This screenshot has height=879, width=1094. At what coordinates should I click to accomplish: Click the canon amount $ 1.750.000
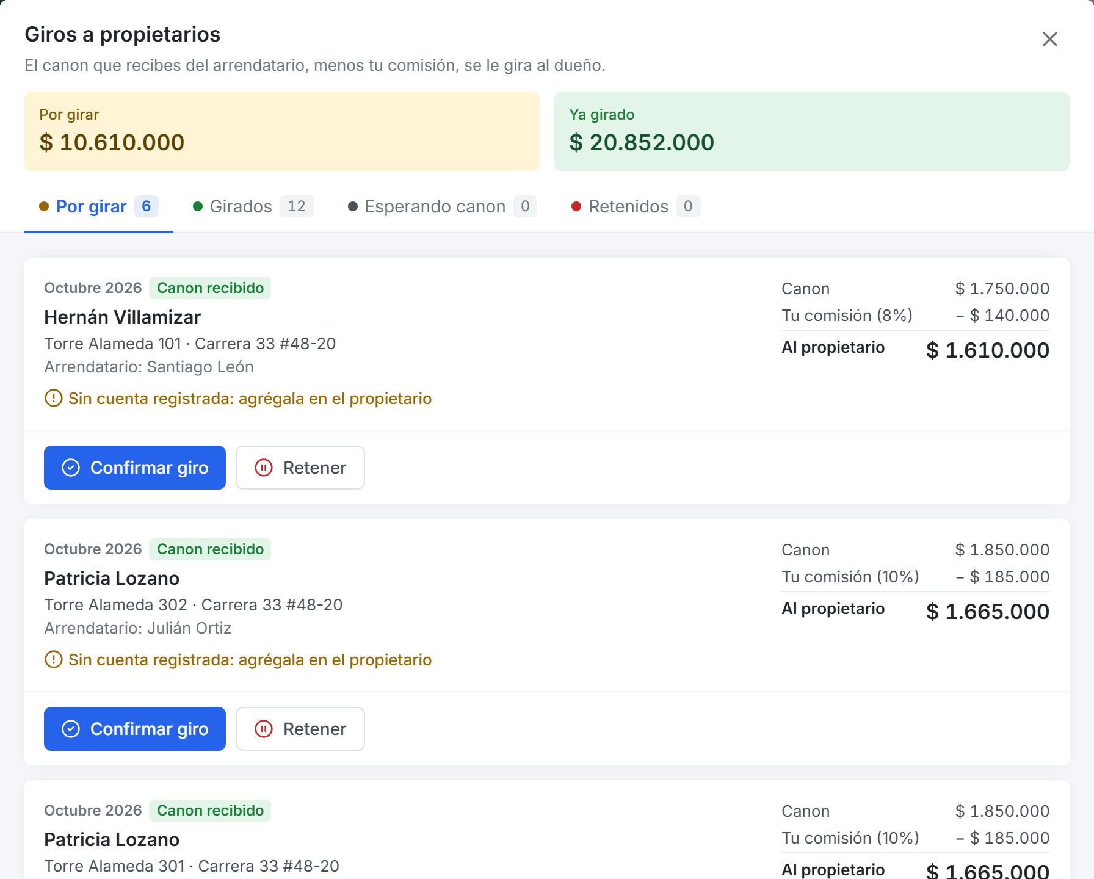[x=1002, y=289]
